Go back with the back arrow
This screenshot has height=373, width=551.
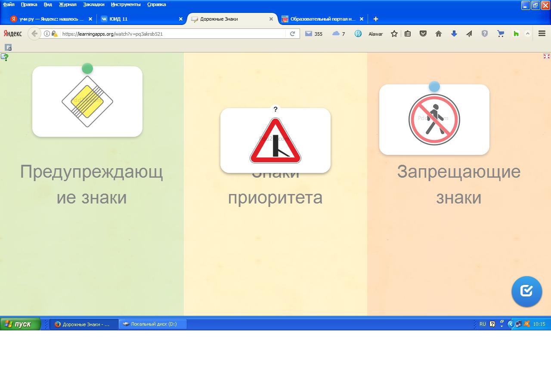click(x=34, y=34)
